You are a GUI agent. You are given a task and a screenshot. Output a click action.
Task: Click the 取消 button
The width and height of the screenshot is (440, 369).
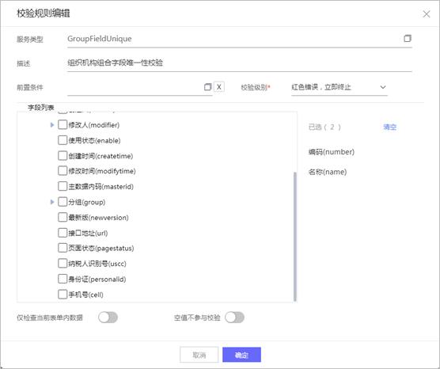(199, 355)
